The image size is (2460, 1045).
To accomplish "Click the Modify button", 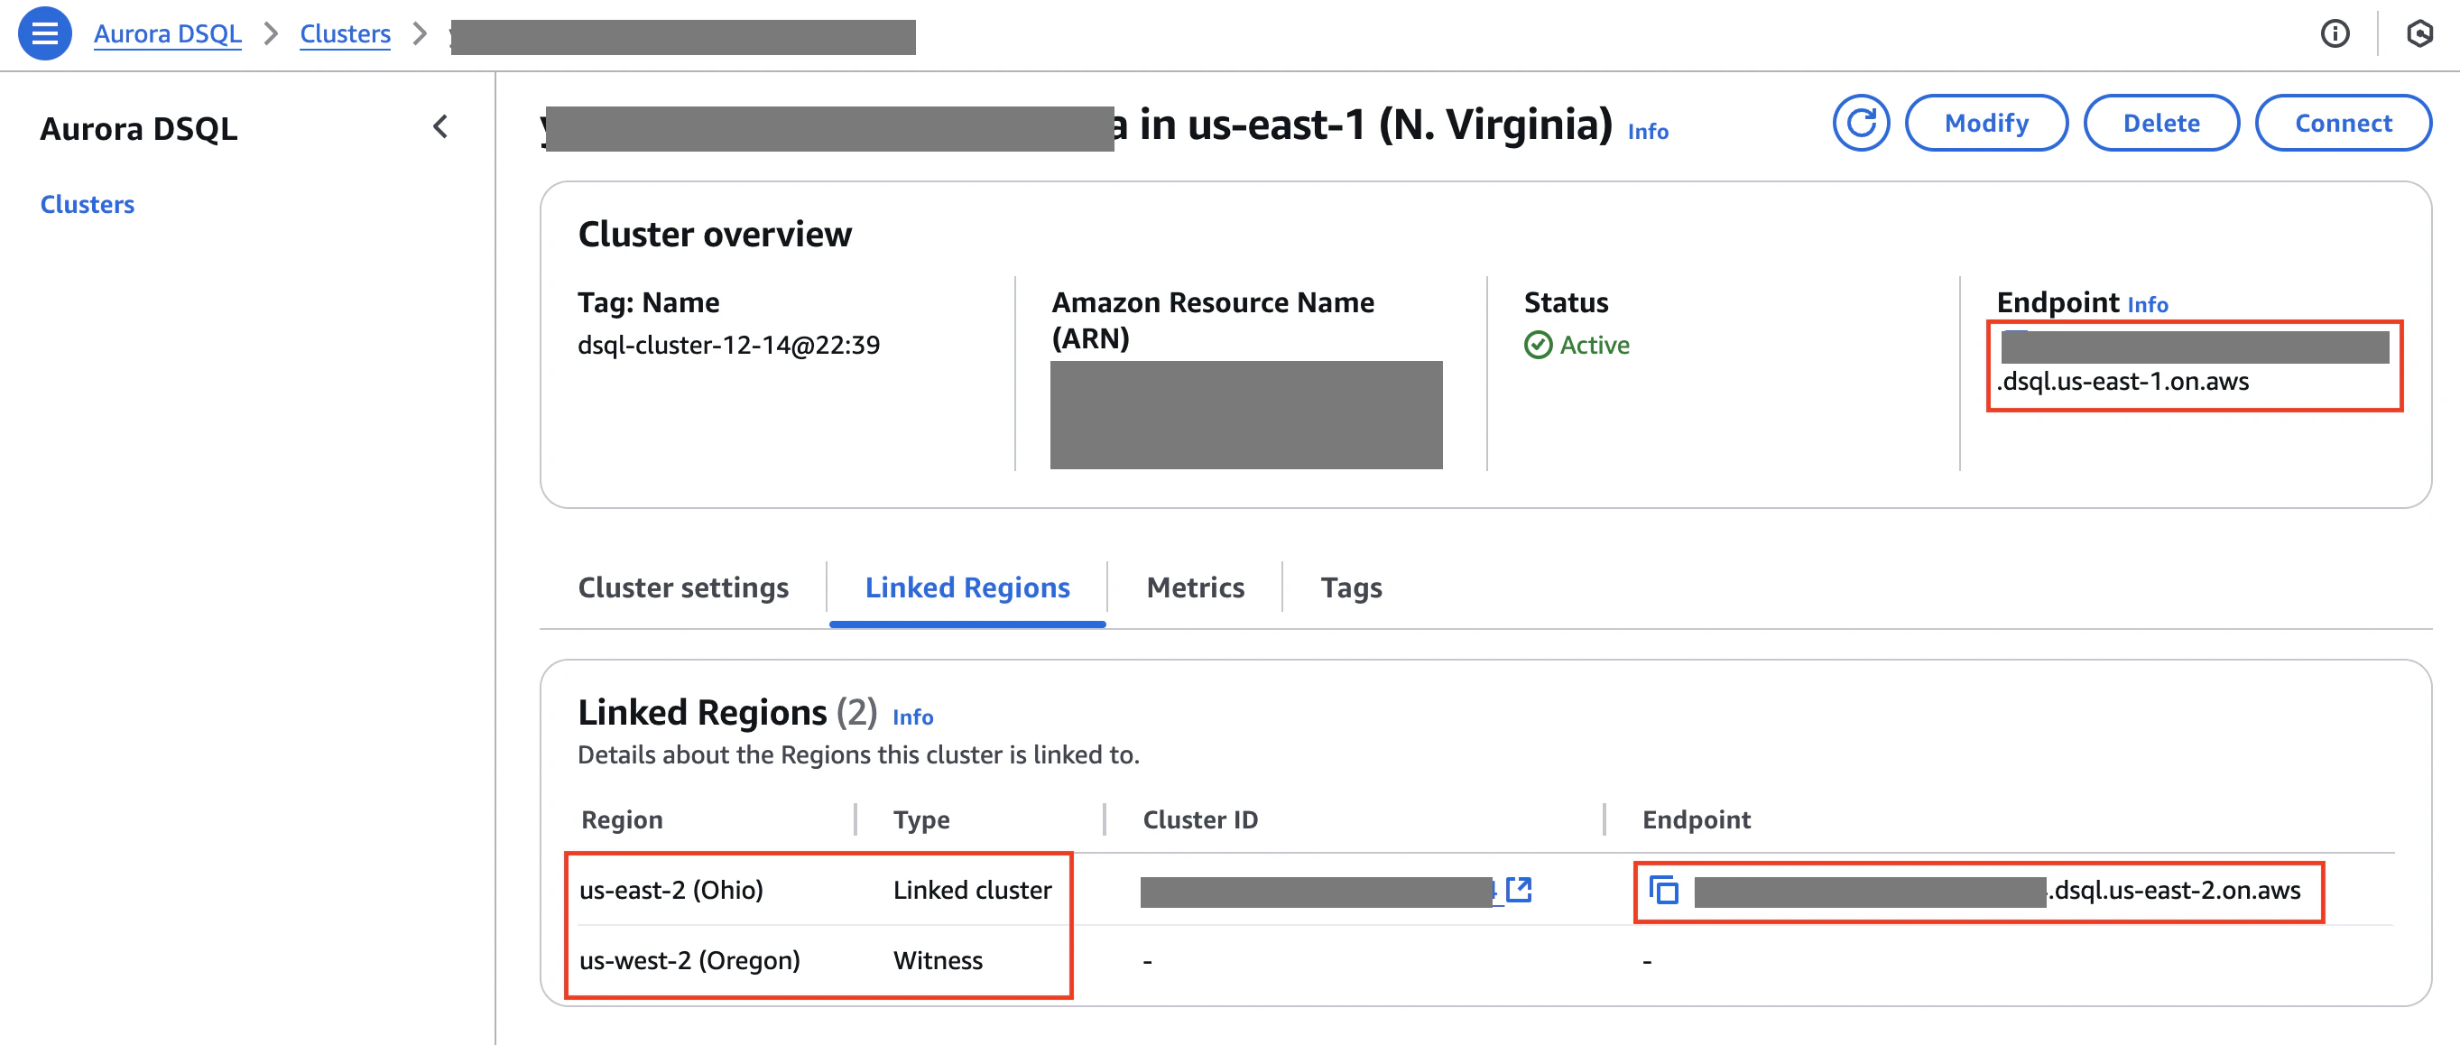I will [1986, 124].
